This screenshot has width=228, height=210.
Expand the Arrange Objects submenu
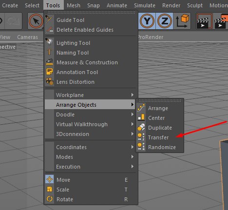click(90, 104)
